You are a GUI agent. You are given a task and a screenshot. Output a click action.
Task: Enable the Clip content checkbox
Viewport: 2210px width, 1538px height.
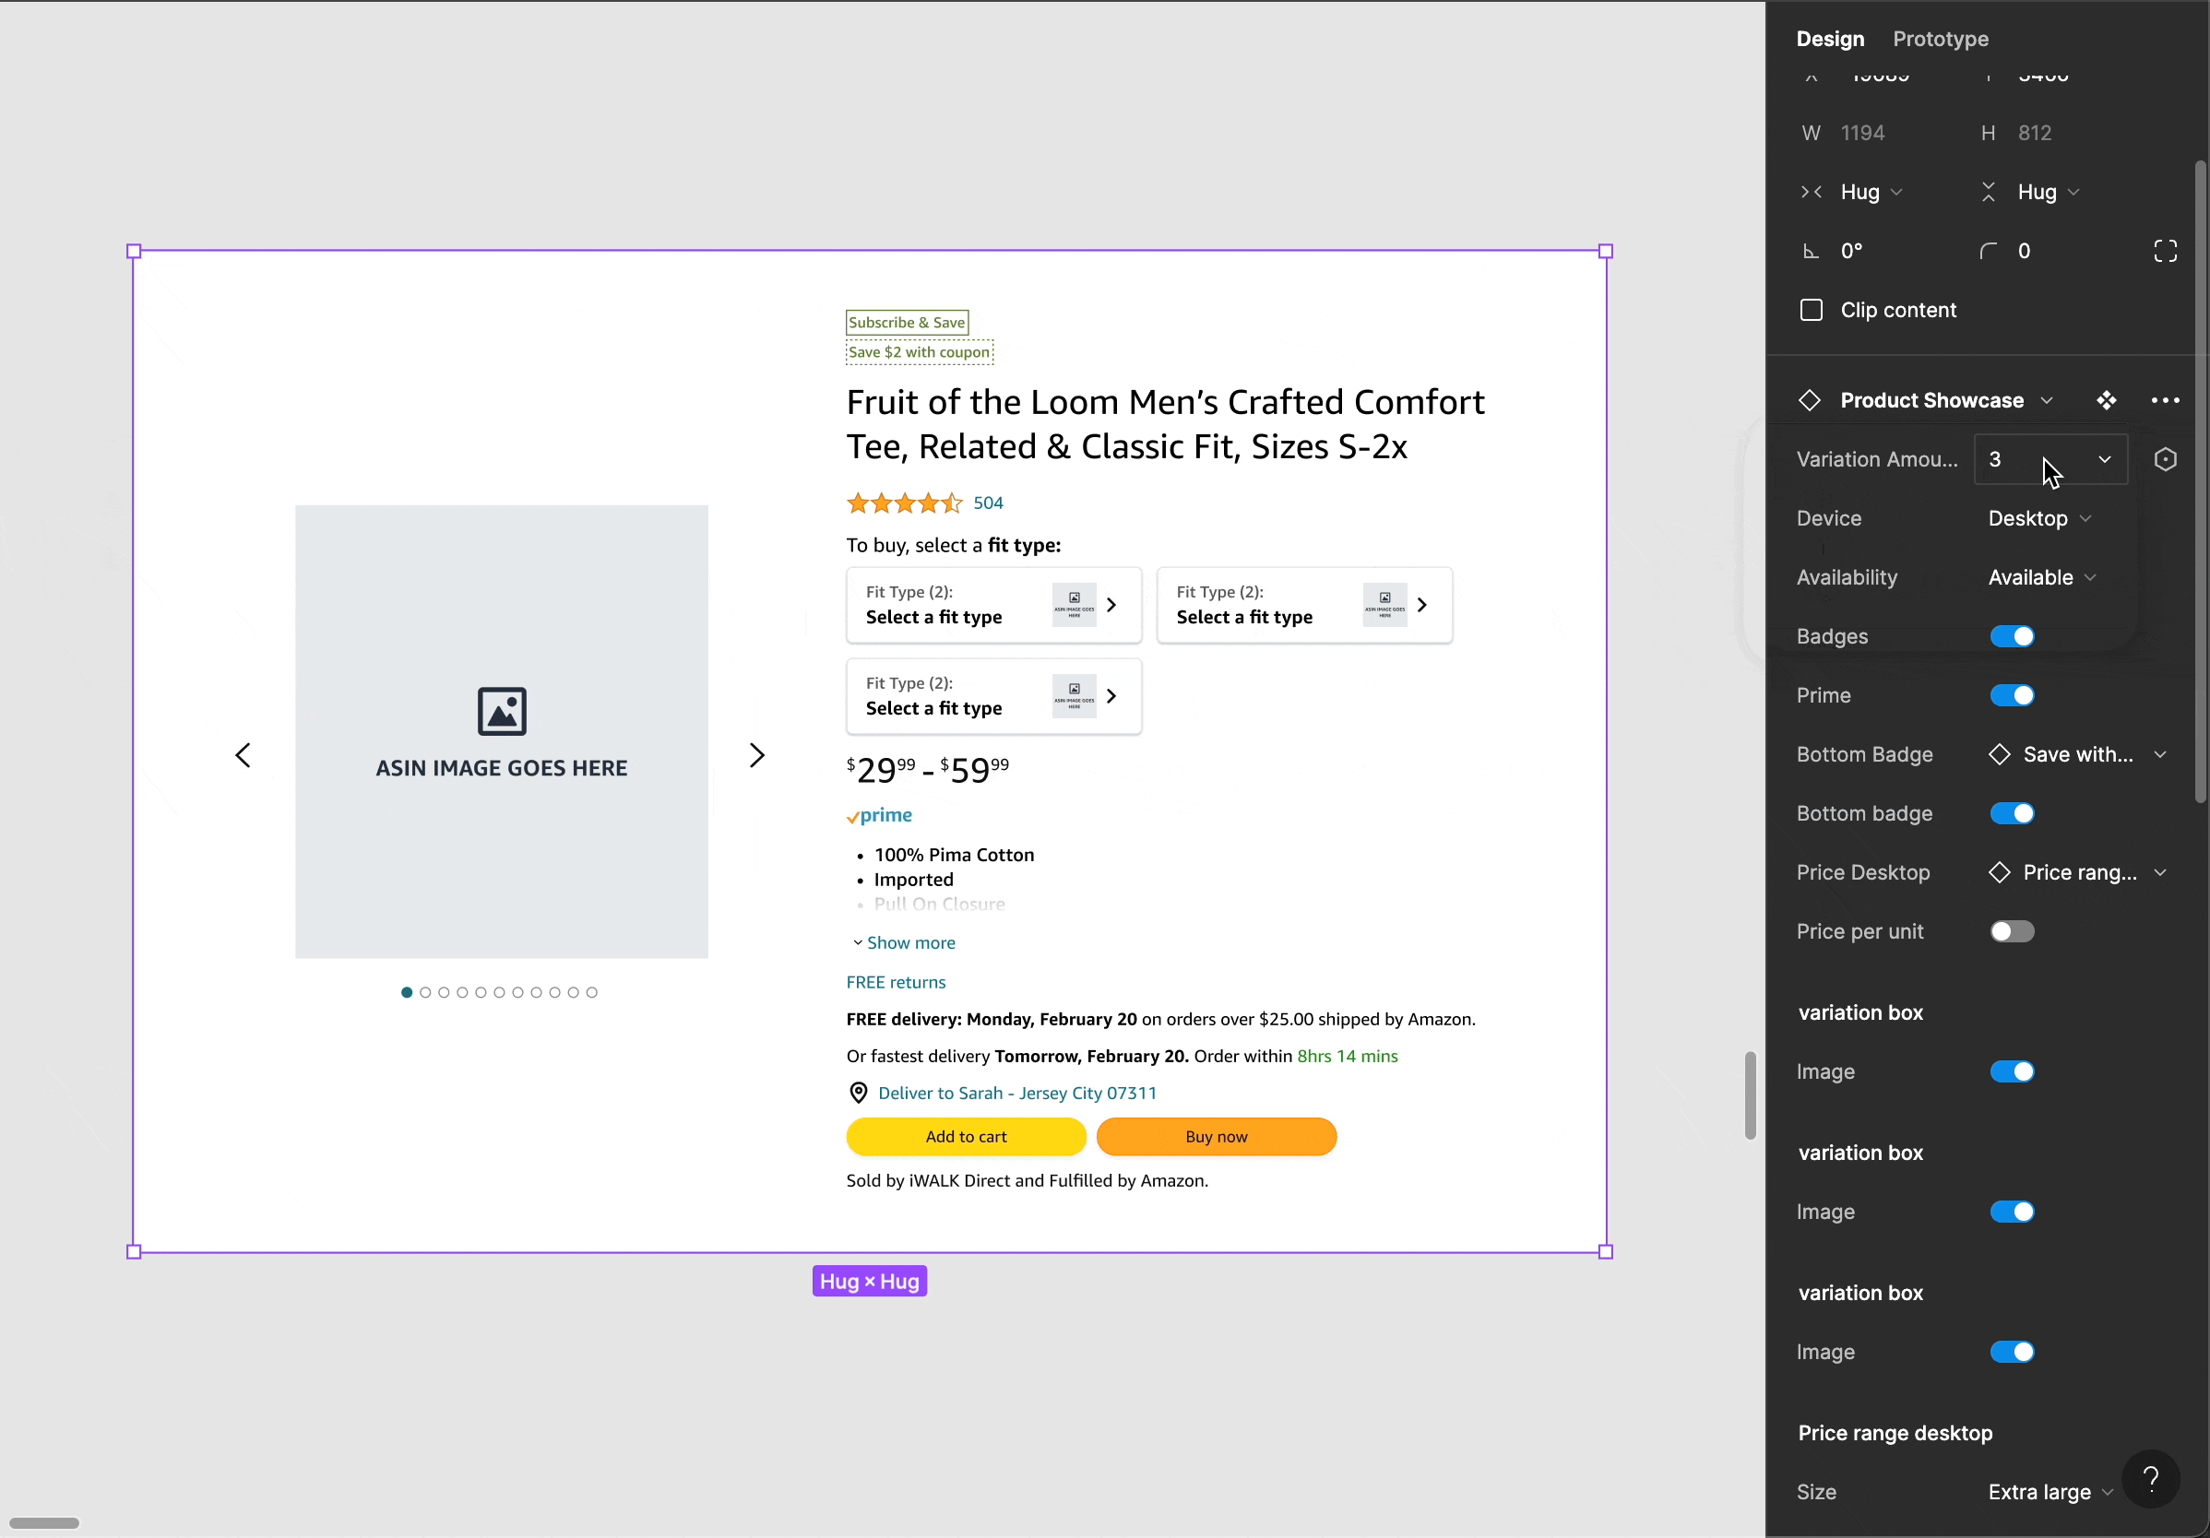[x=1811, y=310]
